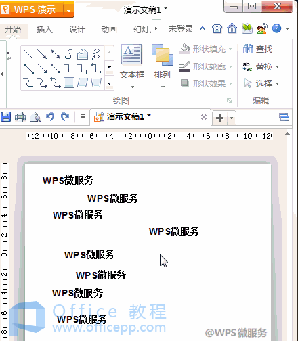Open the feedback envelope icon

(x=247, y=28)
